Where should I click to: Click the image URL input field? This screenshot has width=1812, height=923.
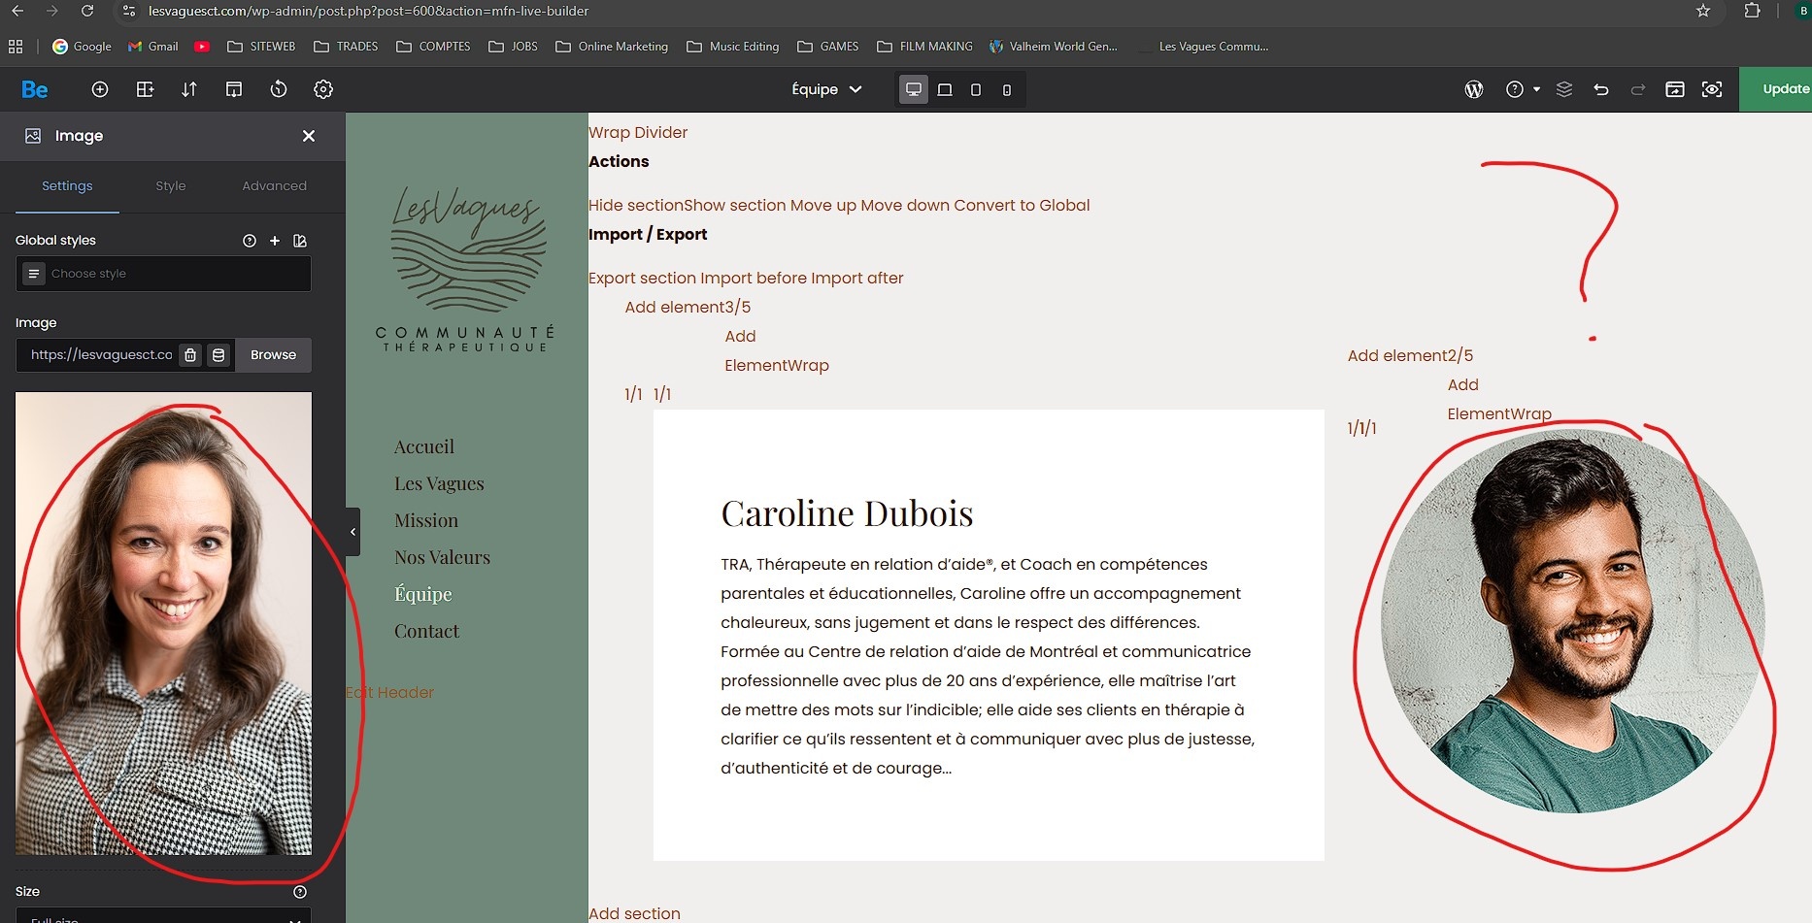tap(100, 355)
